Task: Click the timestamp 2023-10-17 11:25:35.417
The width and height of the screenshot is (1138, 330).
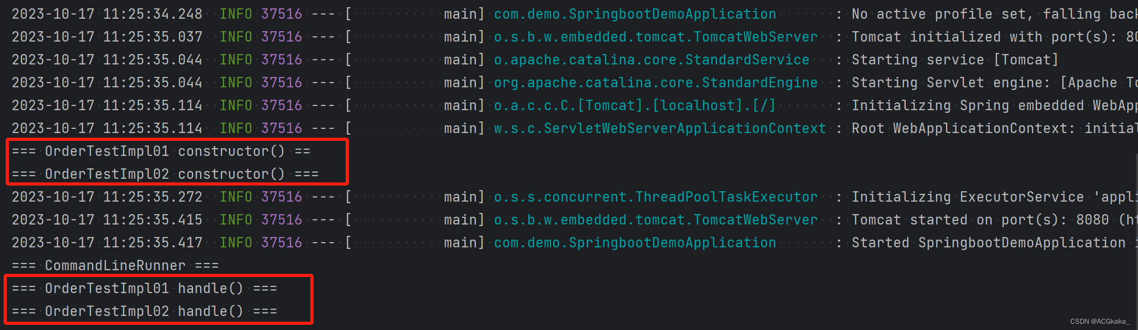Action: 107,243
